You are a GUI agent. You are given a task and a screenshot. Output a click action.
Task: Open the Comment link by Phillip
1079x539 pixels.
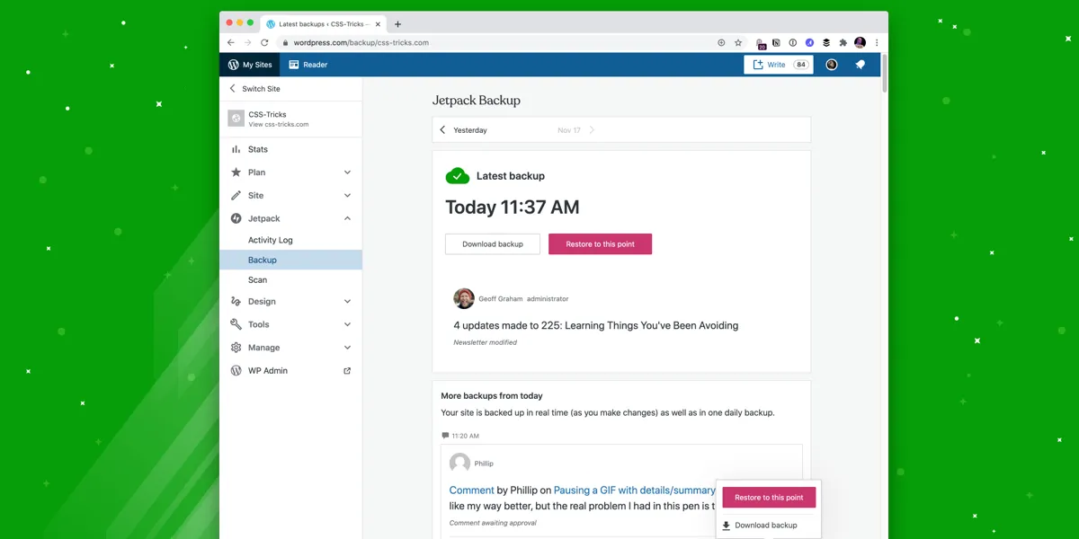(x=472, y=490)
